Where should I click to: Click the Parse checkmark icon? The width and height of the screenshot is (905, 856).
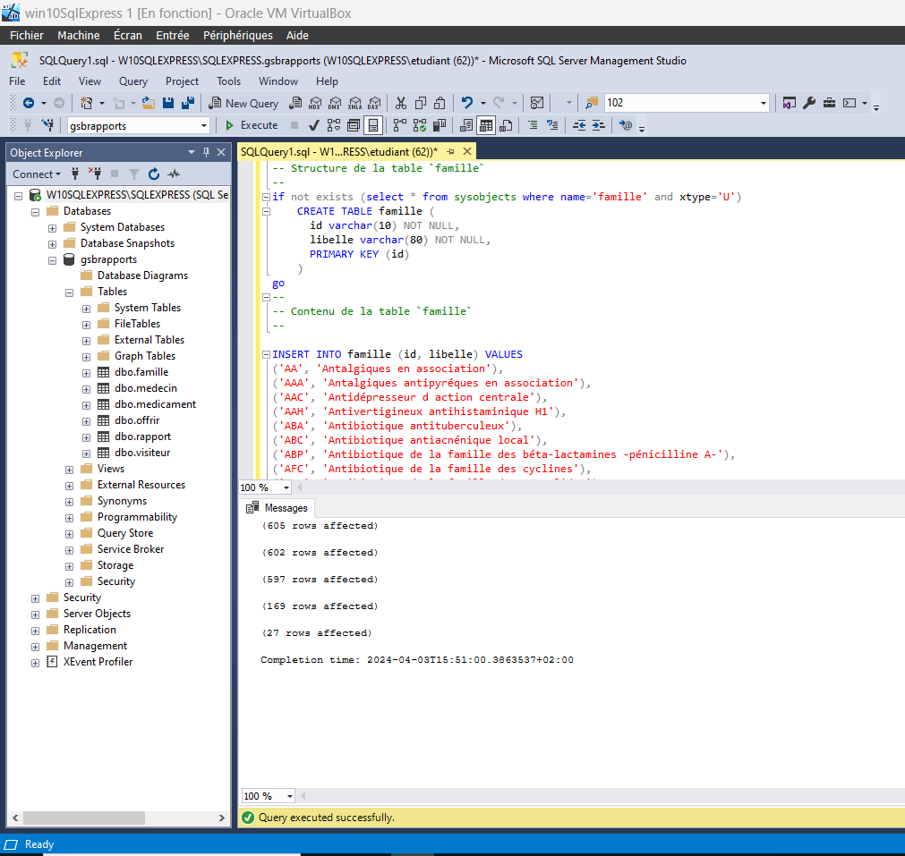click(314, 125)
